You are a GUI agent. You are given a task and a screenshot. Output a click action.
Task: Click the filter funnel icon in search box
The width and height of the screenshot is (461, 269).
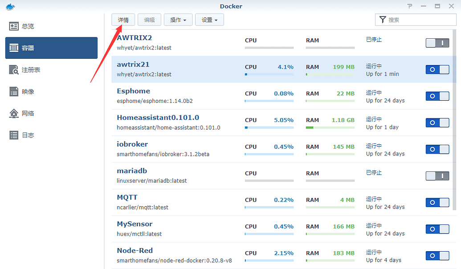point(382,20)
